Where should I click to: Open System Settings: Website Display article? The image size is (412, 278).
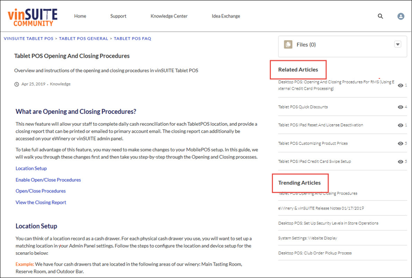tap(307, 238)
